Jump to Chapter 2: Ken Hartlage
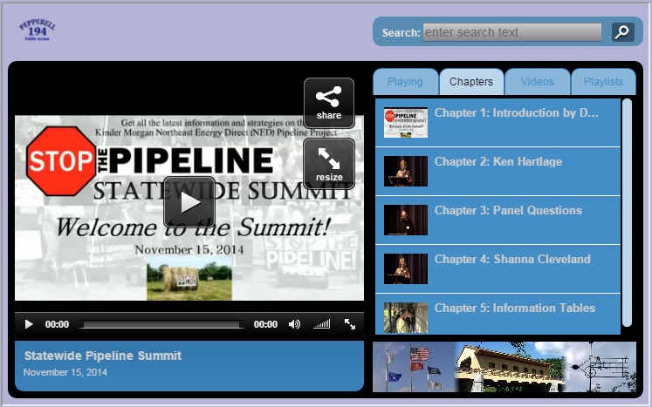 tap(498, 171)
